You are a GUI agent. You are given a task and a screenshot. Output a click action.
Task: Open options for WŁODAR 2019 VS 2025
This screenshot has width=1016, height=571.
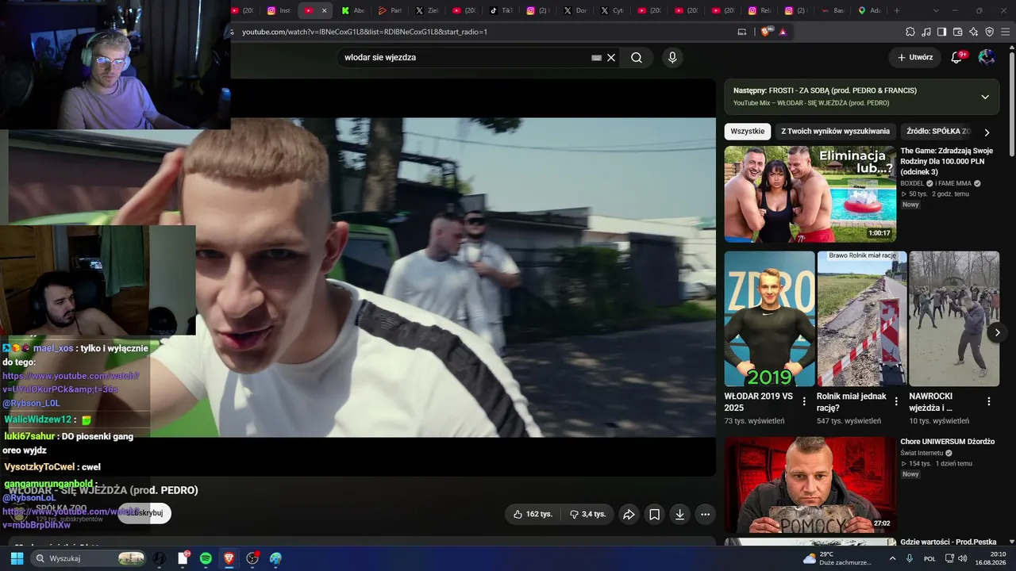[x=804, y=401]
